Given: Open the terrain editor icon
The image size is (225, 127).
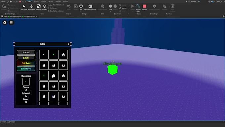Looking at the screenshot, I should point(69,6).
